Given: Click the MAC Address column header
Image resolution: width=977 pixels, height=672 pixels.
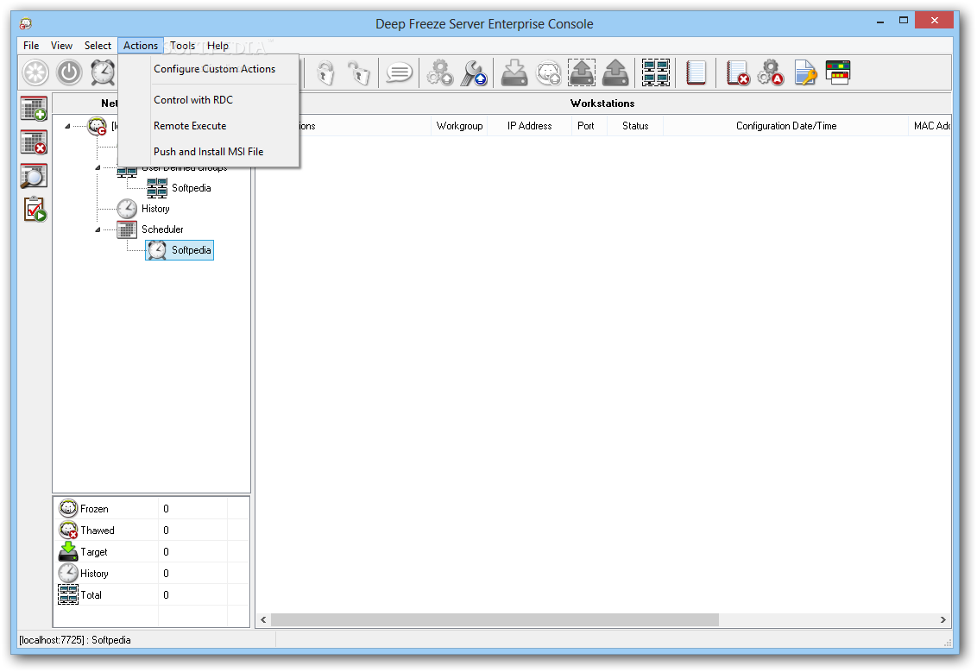Looking at the screenshot, I should [x=931, y=126].
